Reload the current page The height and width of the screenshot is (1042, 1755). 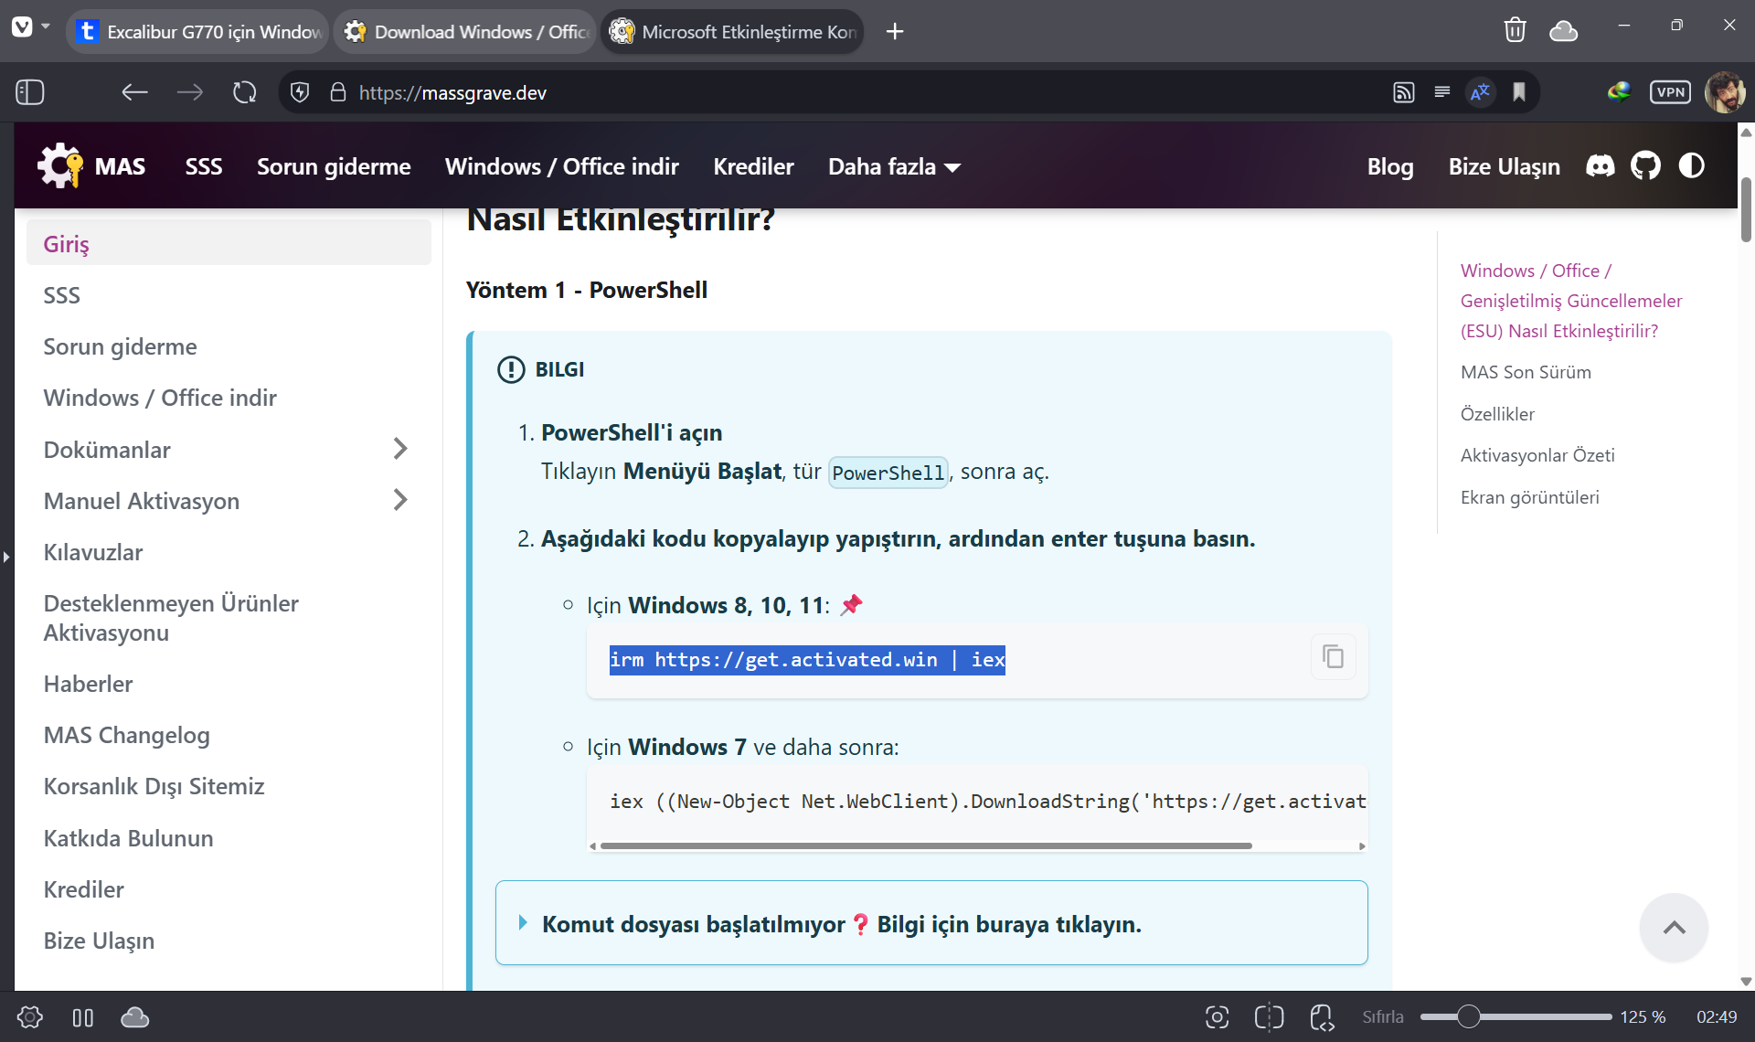tap(244, 92)
